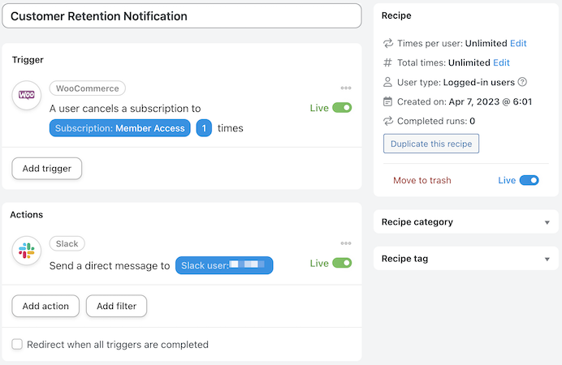
Task: Click the number 1 times token
Action: [x=204, y=128]
